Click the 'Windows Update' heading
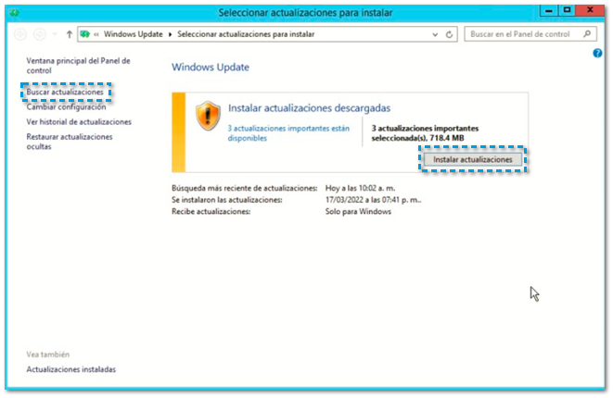 pyautogui.click(x=211, y=68)
